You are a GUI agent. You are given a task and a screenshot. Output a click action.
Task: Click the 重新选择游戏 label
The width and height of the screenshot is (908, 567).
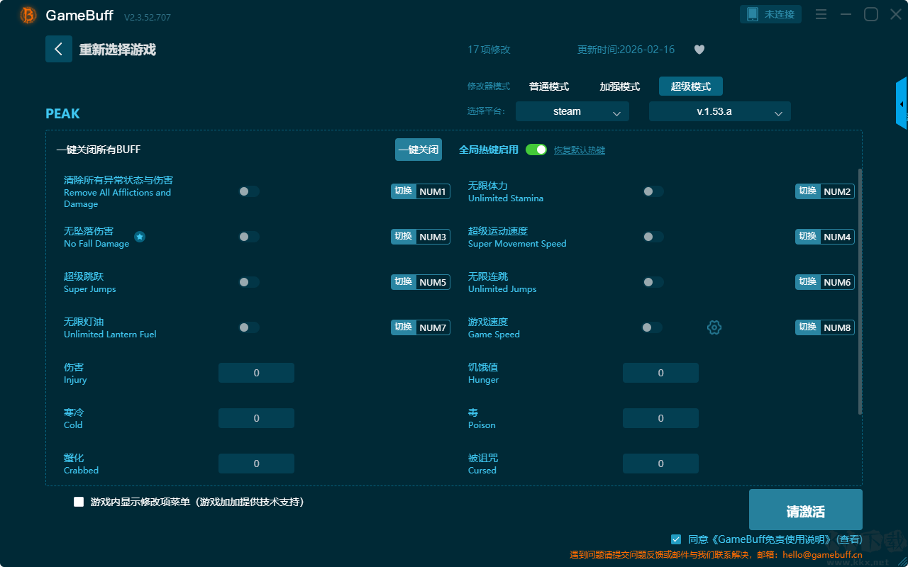pos(117,50)
